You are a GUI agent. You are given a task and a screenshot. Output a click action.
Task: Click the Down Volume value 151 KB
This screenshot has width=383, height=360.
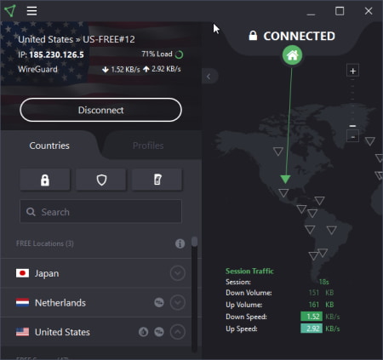321,293
